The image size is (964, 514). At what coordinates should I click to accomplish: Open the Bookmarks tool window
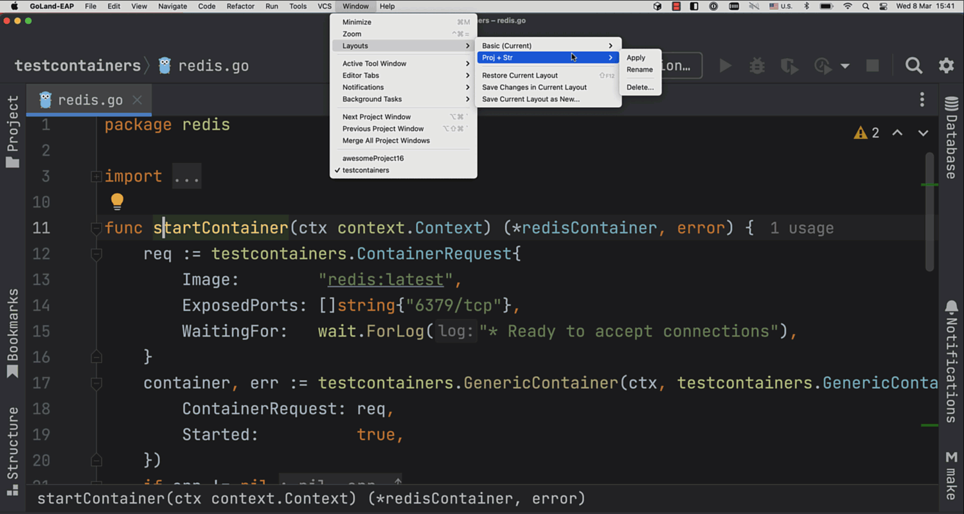(x=12, y=334)
